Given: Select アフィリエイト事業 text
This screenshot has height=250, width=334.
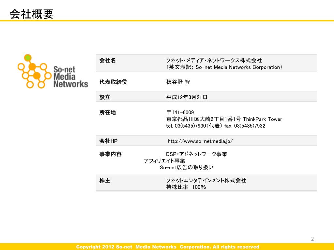Looking at the screenshot, I should [x=164, y=161].
